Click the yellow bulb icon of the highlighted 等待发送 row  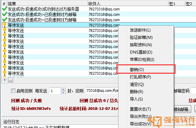point(5,25)
